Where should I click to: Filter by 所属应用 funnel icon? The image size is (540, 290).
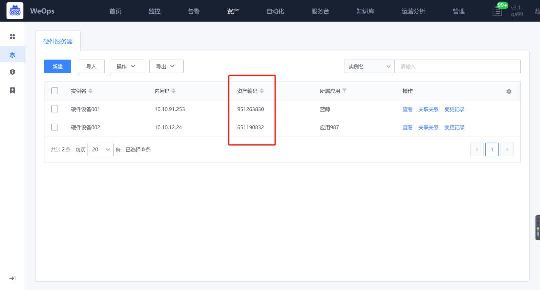(x=344, y=91)
